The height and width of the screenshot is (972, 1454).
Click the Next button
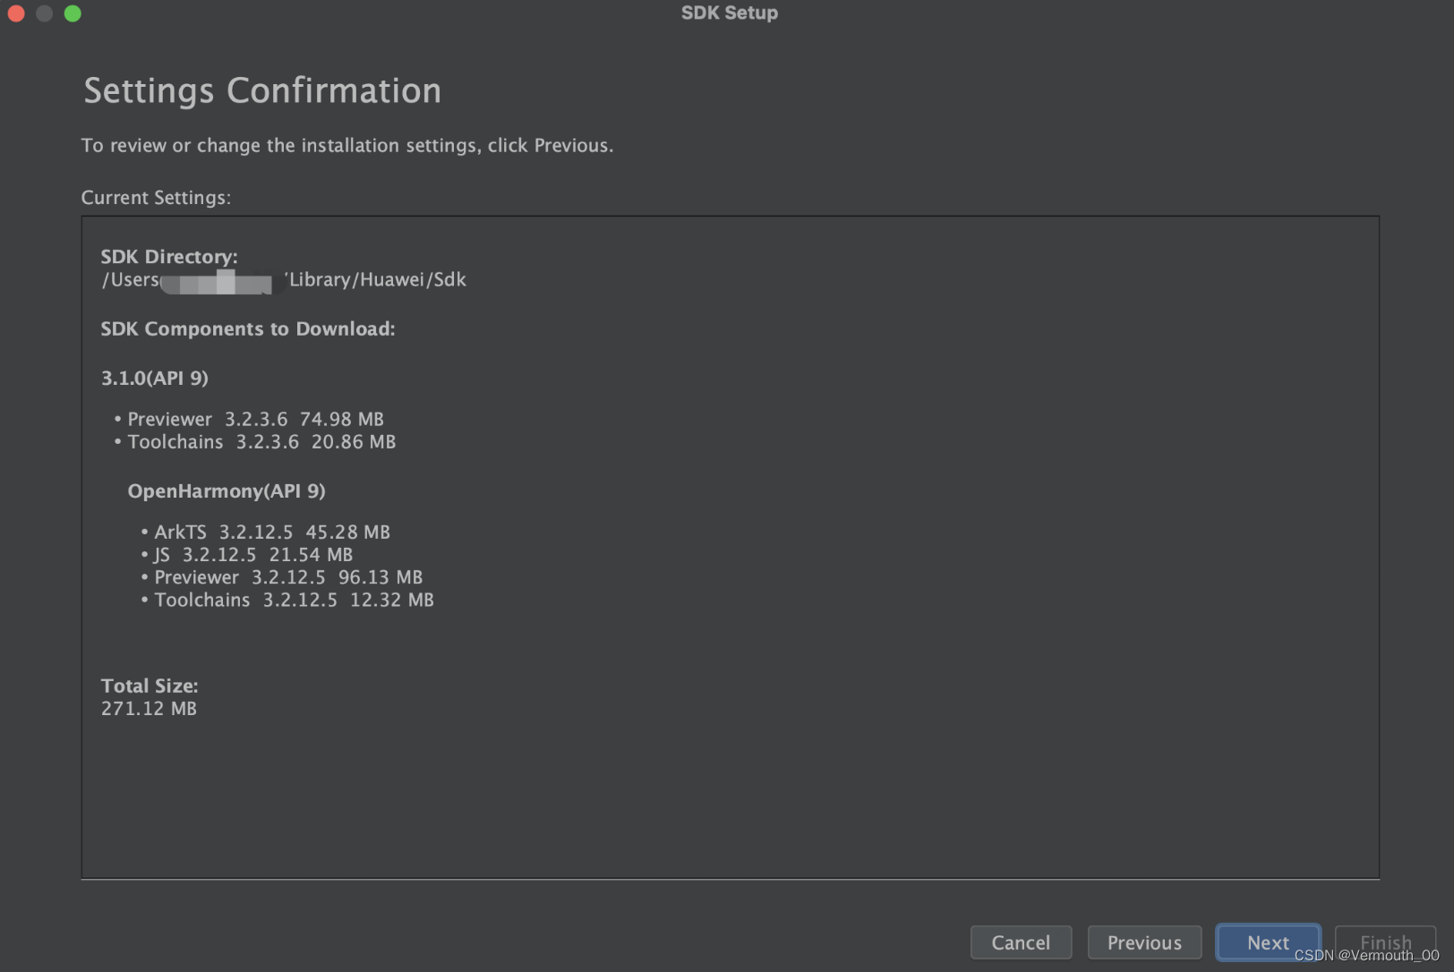1268,942
